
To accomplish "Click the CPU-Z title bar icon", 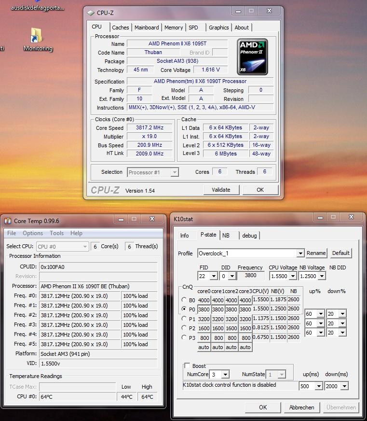I will click(91, 13).
